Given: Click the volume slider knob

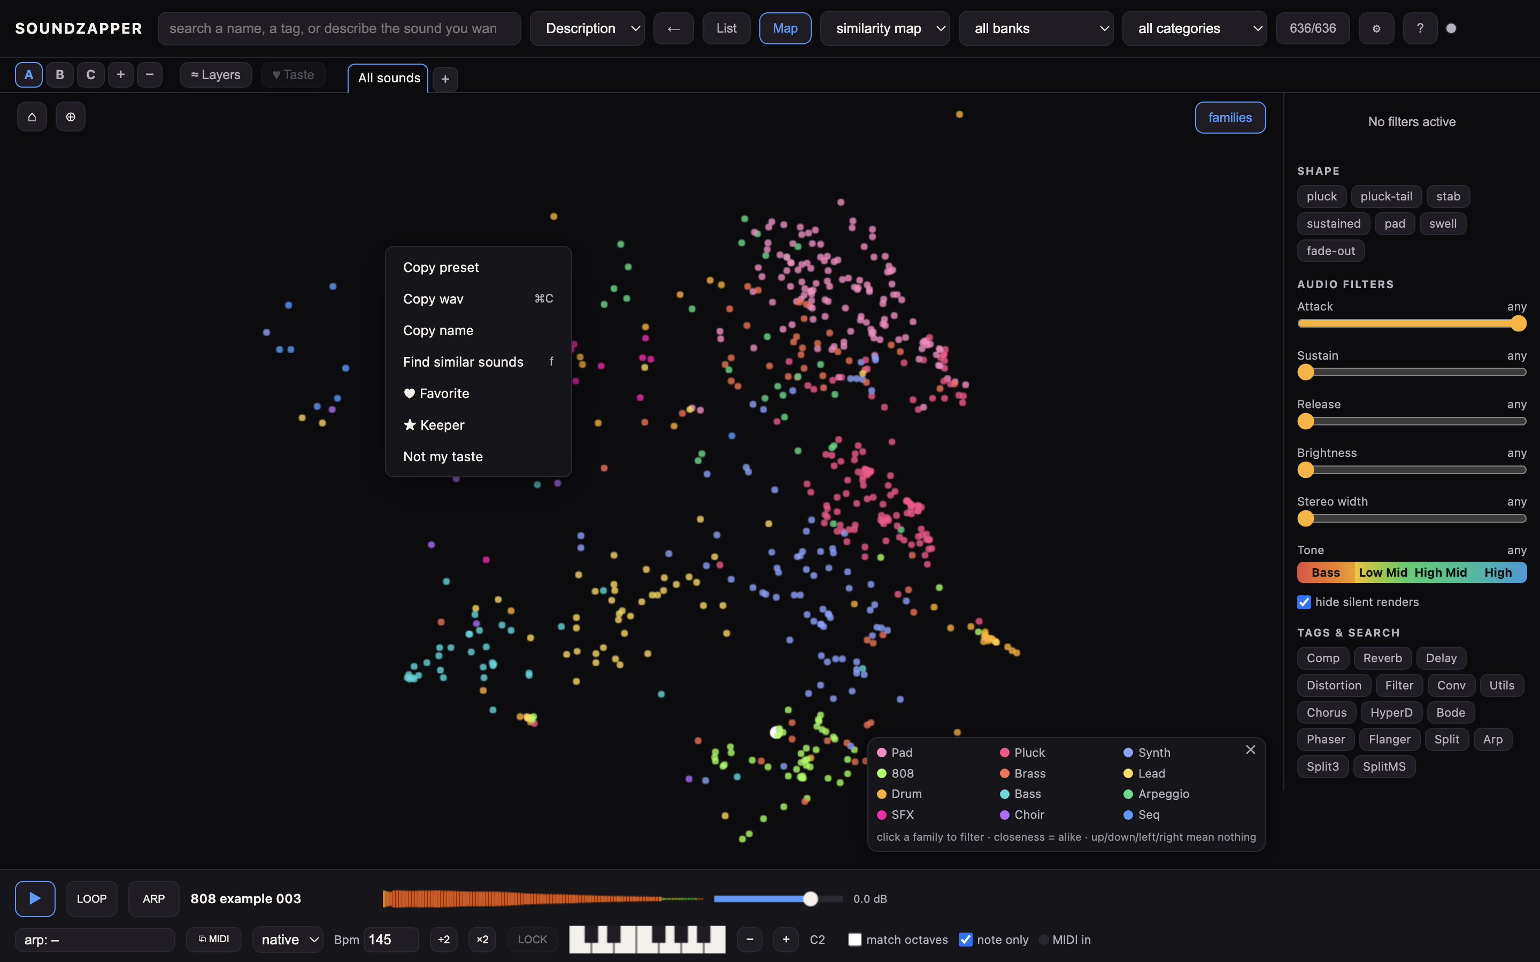Looking at the screenshot, I should [810, 898].
